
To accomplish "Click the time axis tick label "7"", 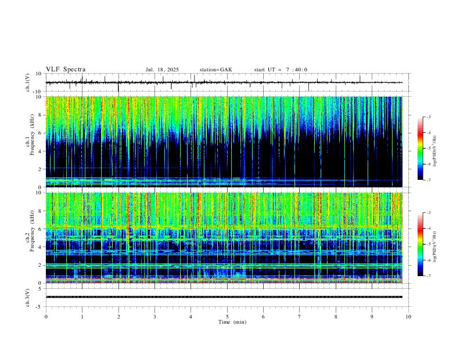I will click(300, 317).
